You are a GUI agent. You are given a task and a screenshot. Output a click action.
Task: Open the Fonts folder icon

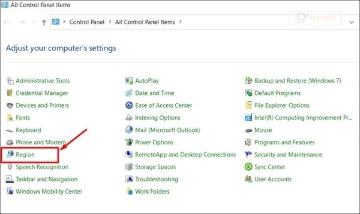coord(10,118)
